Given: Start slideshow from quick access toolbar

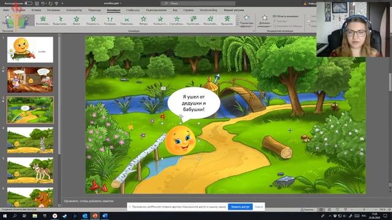Looking at the screenshot, I should click(57, 4).
